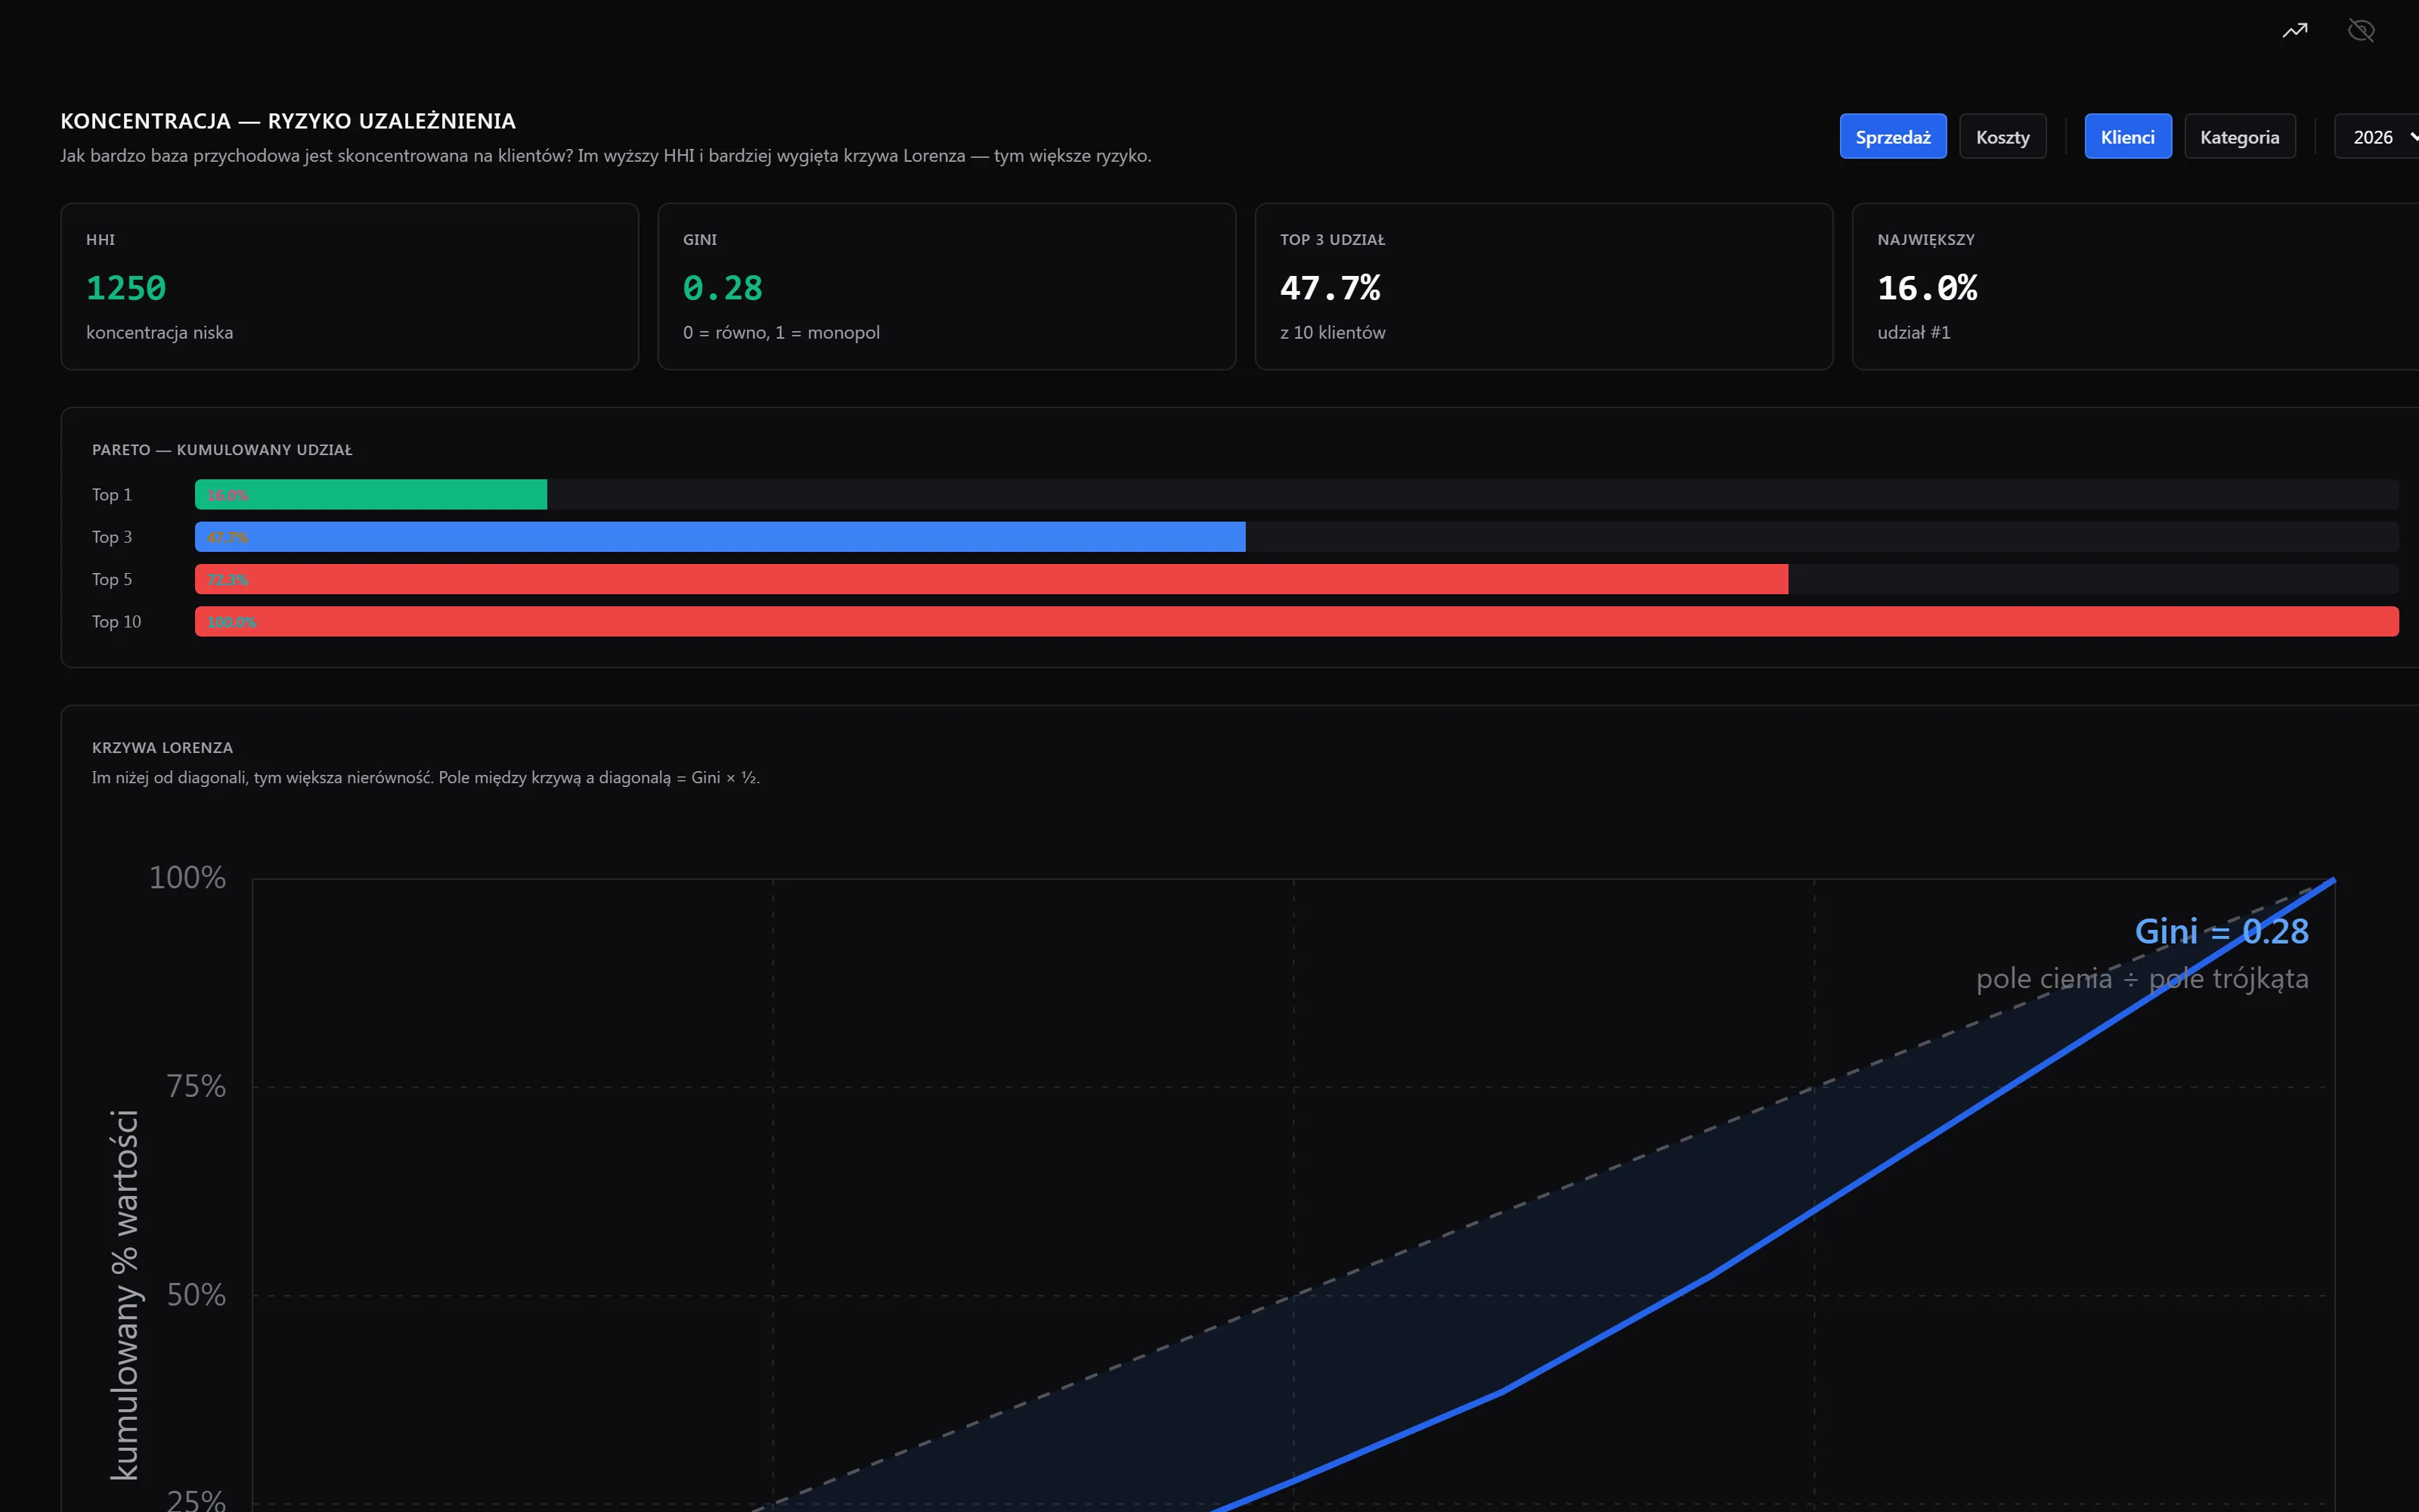Screen dimensions: 2419x1512
Task: Switch to Sprzedaż view
Action: 1893,137
